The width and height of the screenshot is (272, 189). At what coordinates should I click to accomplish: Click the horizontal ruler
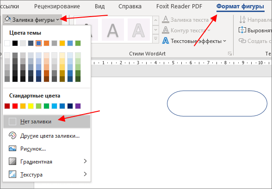tap(181, 63)
